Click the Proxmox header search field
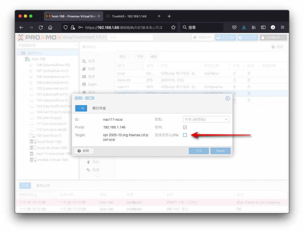Screen dimensions: 304x233 click(x=130, y=37)
